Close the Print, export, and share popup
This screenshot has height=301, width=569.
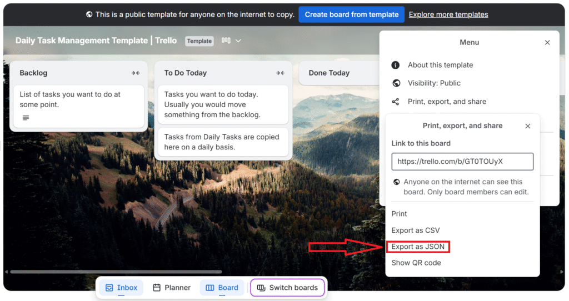point(528,126)
